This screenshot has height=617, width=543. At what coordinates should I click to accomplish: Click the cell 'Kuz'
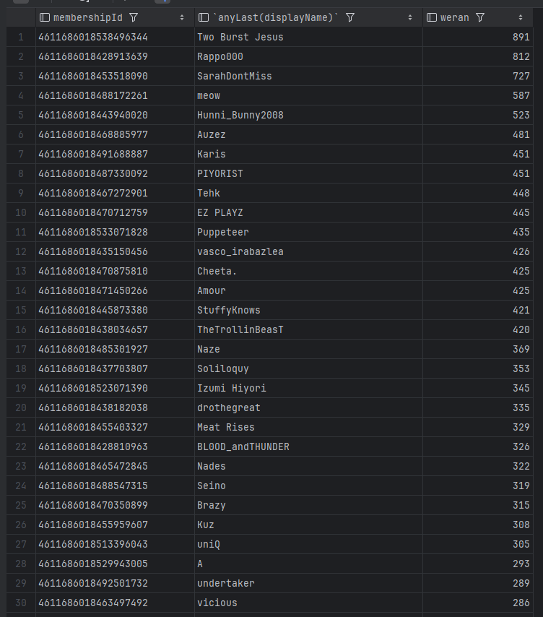[x=308, y=525]
